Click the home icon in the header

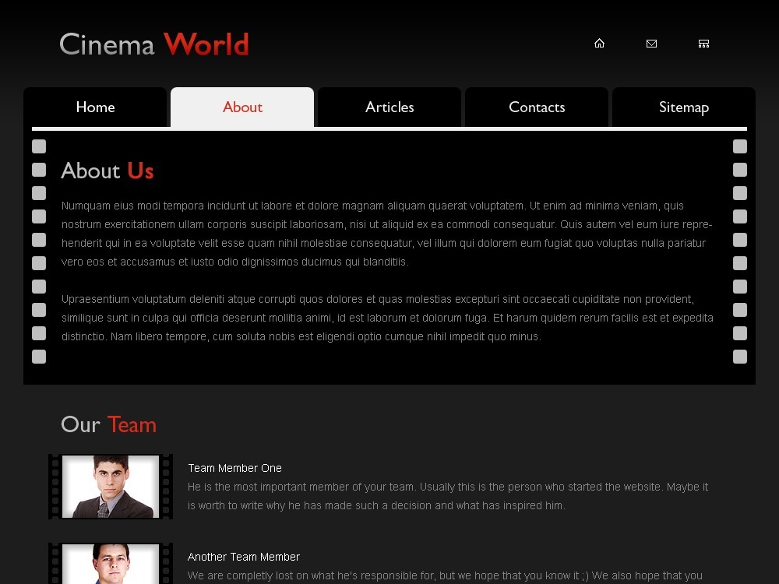(599, 43)
